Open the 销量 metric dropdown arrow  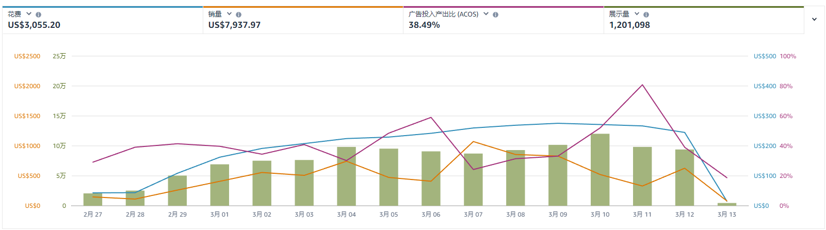click(x=229, y=14)
